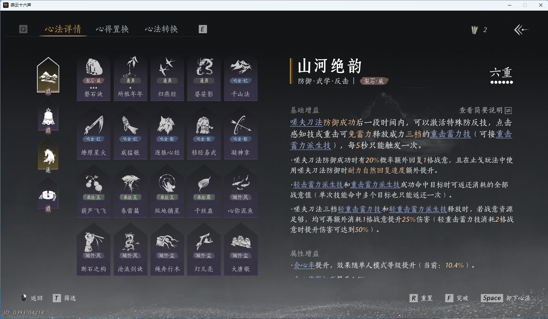Click the E next-tab key hint
548x319 pixels.
coord(203,29)
